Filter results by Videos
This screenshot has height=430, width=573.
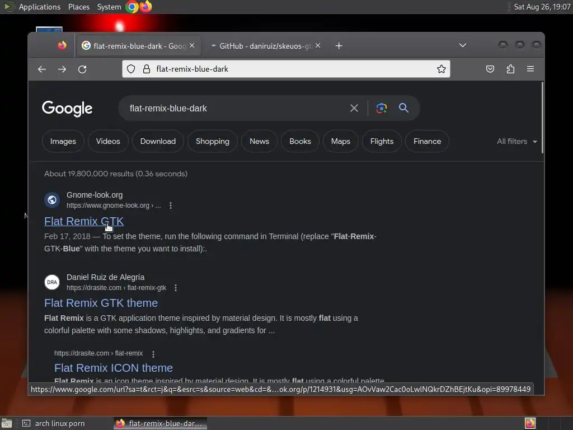tap(108, 141)
